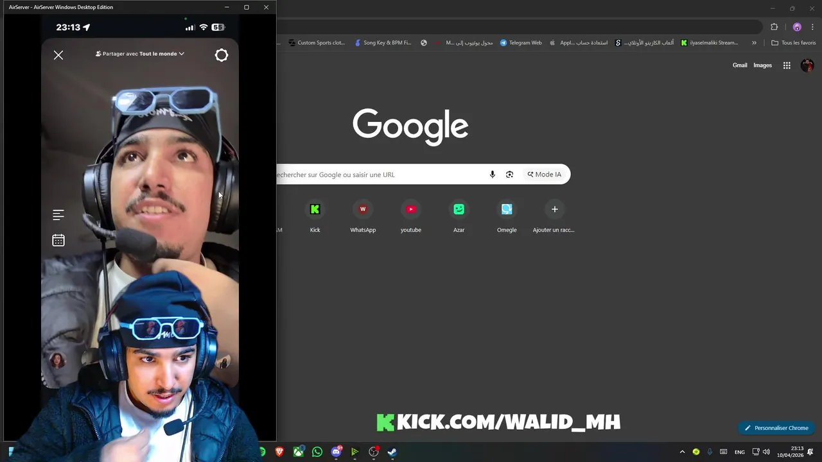The height and width of the screenshot is (462, 822).
Task: Open the Chrome profile avatar in the toolbar
Action: 797,27
